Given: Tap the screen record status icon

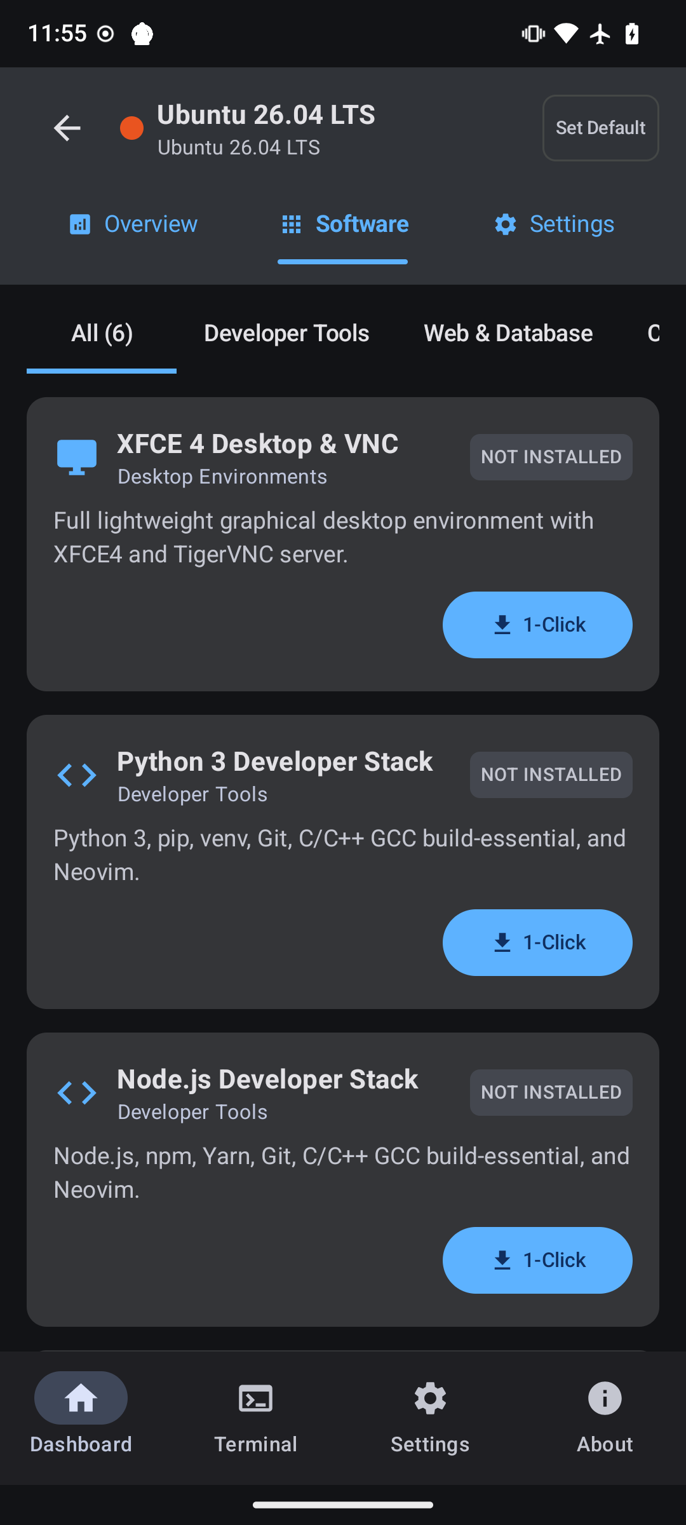Looking at the screenshot, I should [105, 34].
